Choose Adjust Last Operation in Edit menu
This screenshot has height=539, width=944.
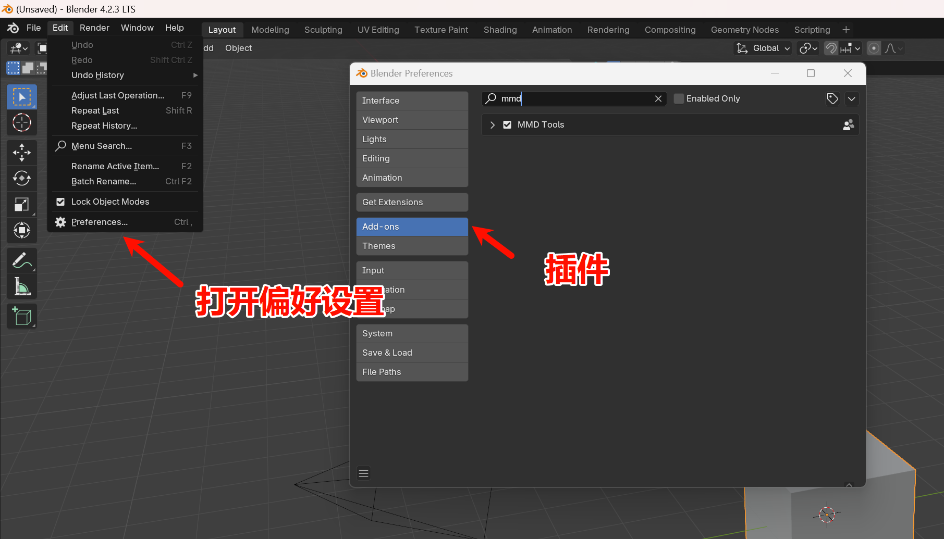(x=124, y=95)
